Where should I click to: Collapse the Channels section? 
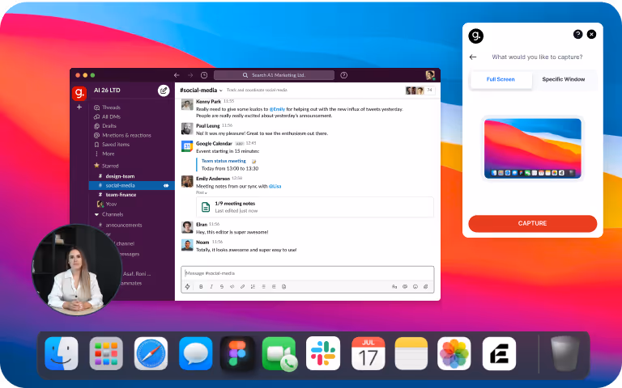[109, 214]
